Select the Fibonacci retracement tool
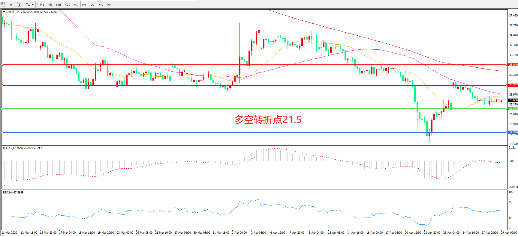 pyautogui.click(x=3, y=4)
